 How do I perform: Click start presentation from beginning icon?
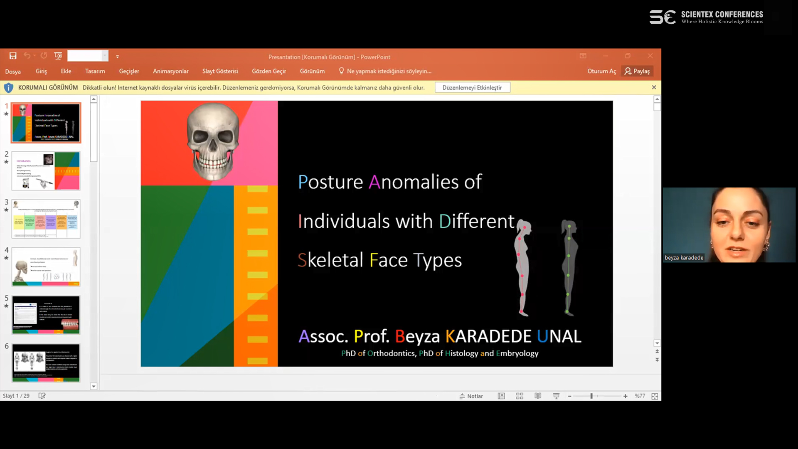click(x=58, y=56)
